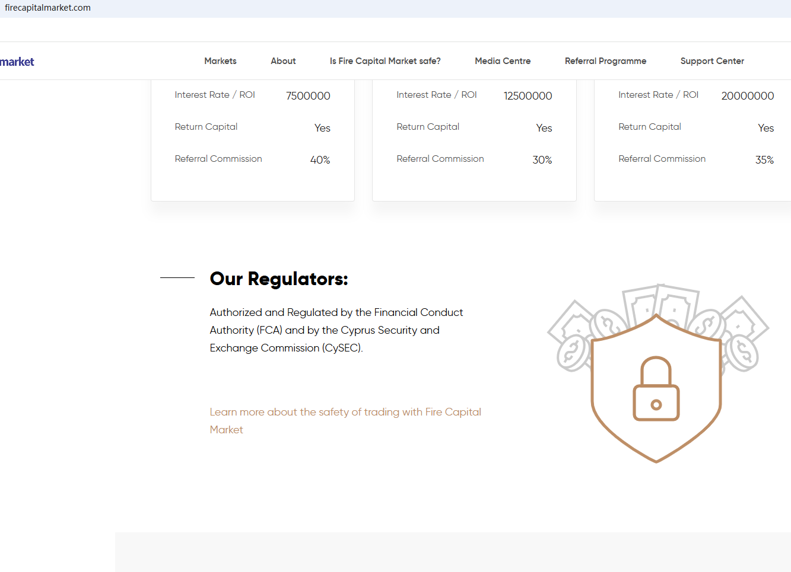Click the 40% referral commission value
The image size is (791, 572).
point(320,160)
